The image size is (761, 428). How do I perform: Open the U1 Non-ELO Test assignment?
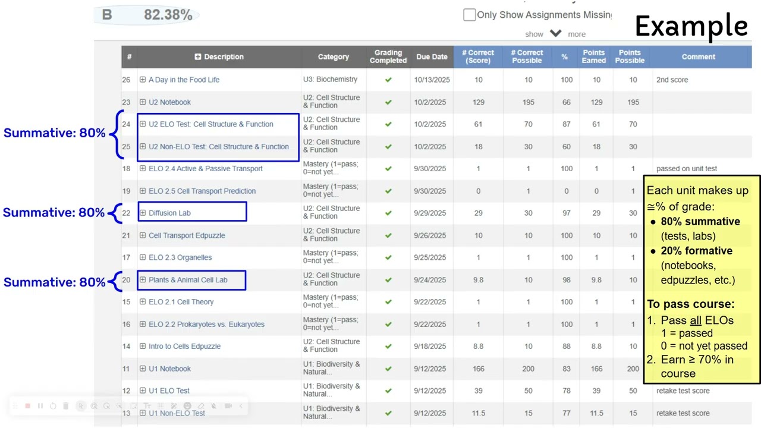click(177, 413)
